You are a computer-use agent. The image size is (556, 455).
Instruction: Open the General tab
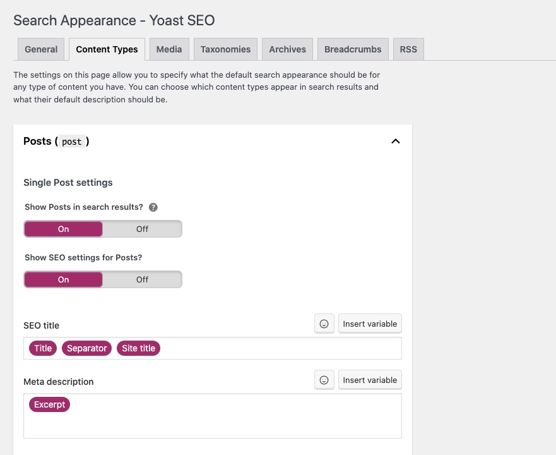tap(41, 49)
